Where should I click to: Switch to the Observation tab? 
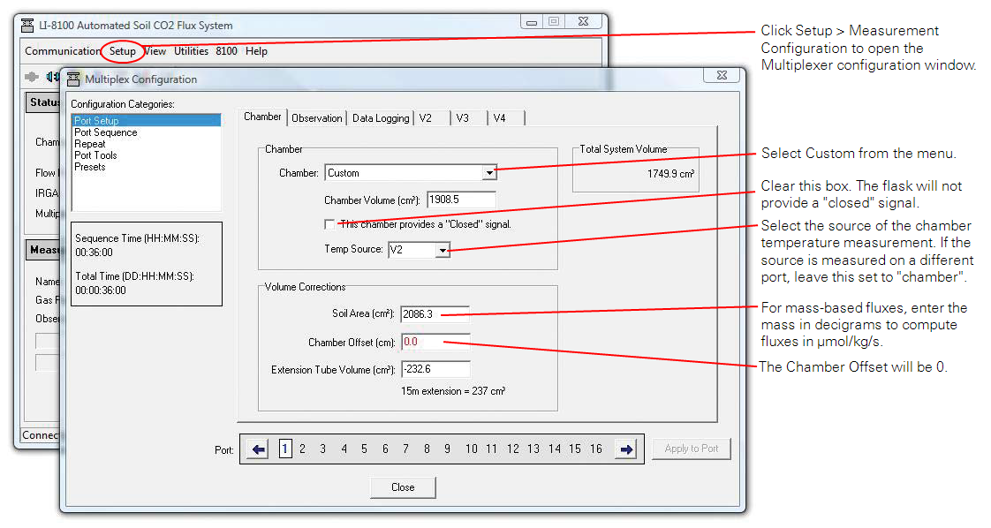pos(316,118)
